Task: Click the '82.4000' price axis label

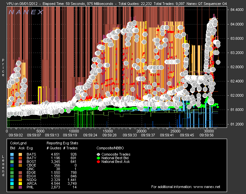Action: (x=237, y=81)
